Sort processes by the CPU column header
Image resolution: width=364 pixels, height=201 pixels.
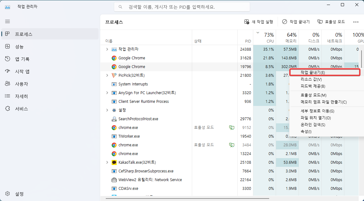(265, 37)
